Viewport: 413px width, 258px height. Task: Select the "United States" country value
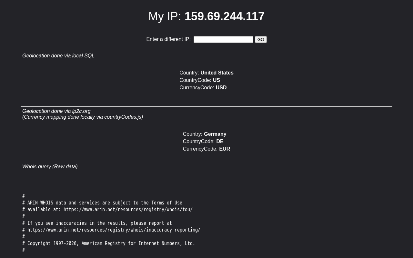217,73
